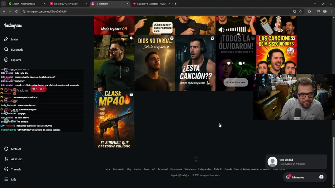
Task: Click the Promocionar reel button
Action: [x=236, y=83]
